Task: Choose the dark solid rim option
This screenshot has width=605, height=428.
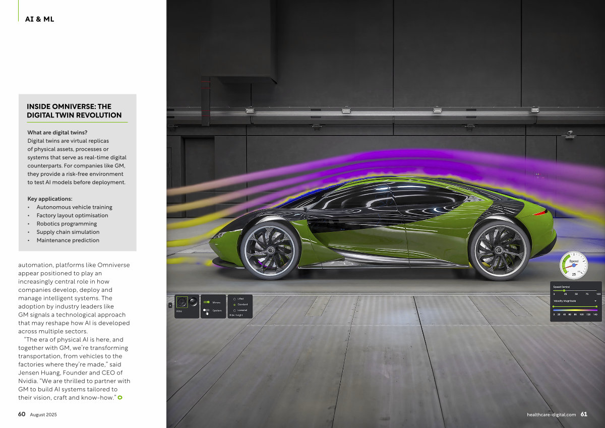Action: pyautogui.click(x=193, y=301)
